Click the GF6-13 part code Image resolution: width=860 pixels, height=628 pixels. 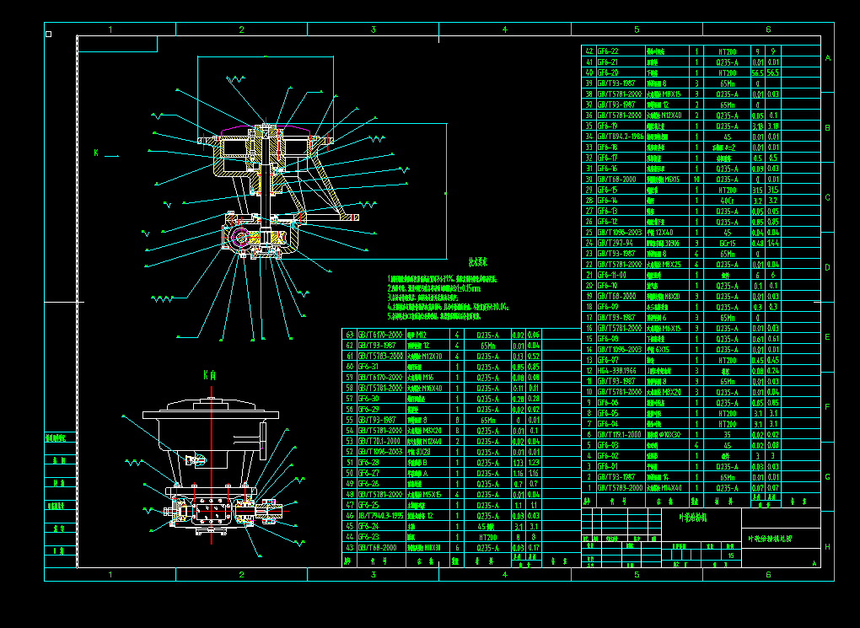(x=608, y=212)
